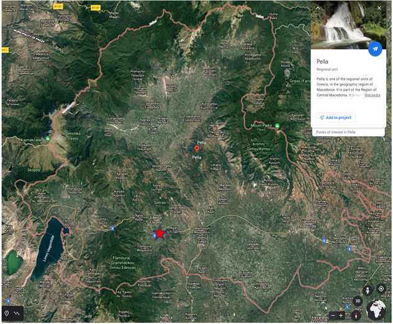
Task: Activate the Street View pegman icon
Action: click(368, 290)
